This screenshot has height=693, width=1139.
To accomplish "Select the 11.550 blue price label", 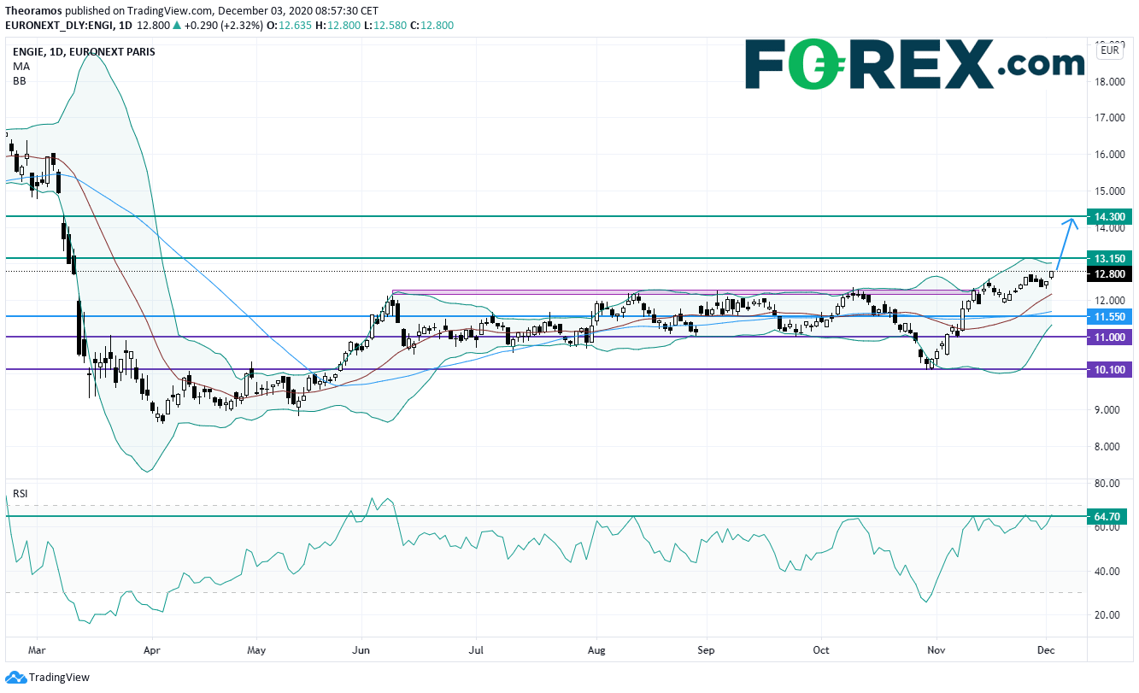I will (1108, 316).
